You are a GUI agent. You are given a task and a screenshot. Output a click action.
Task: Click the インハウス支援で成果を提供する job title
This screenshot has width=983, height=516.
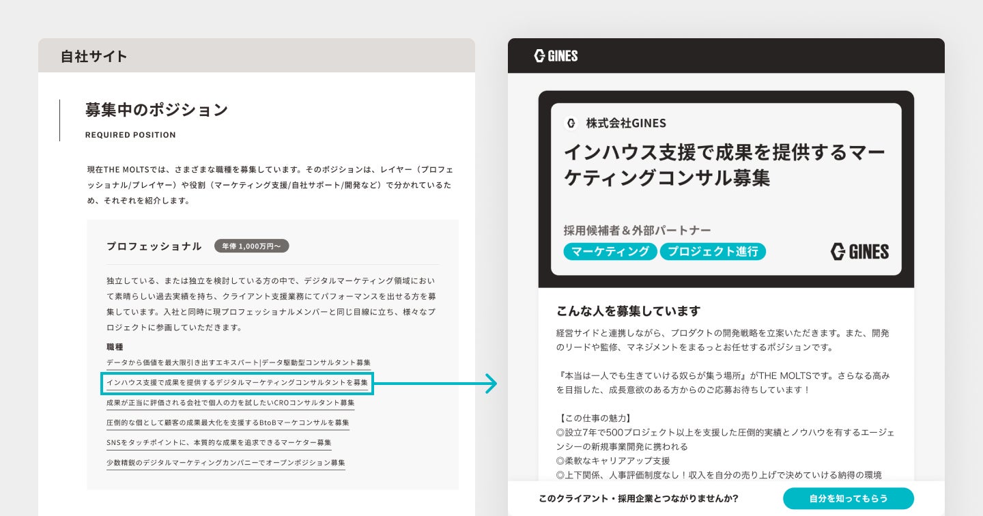pyautogui.click(x=724, y=164)
